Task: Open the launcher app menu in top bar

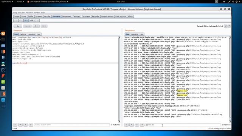Action: (x=48, y=2)
